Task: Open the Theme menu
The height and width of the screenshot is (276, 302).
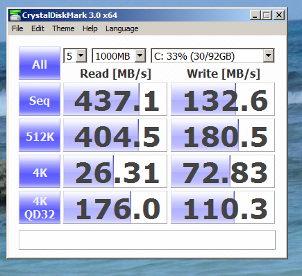Action: (x=63, y=28)
